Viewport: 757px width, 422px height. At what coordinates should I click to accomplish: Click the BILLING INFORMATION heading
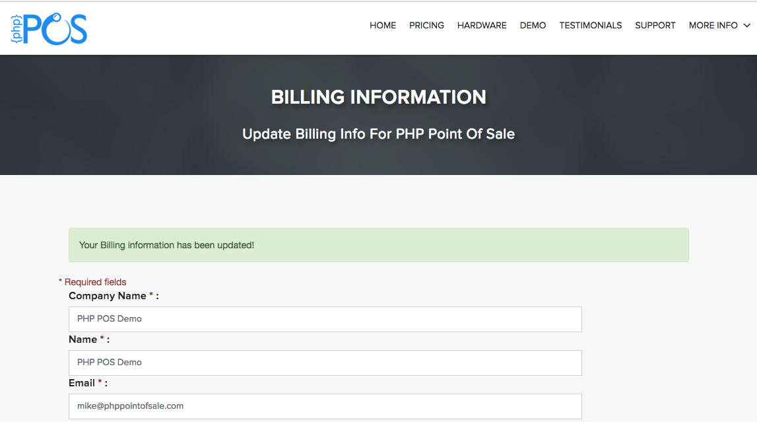click(378, 97)
